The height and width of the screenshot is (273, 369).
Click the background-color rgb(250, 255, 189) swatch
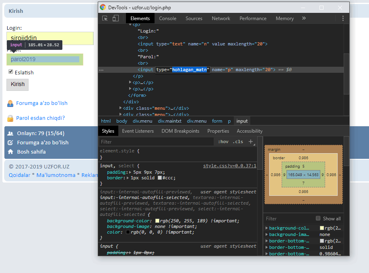(157, 221)
